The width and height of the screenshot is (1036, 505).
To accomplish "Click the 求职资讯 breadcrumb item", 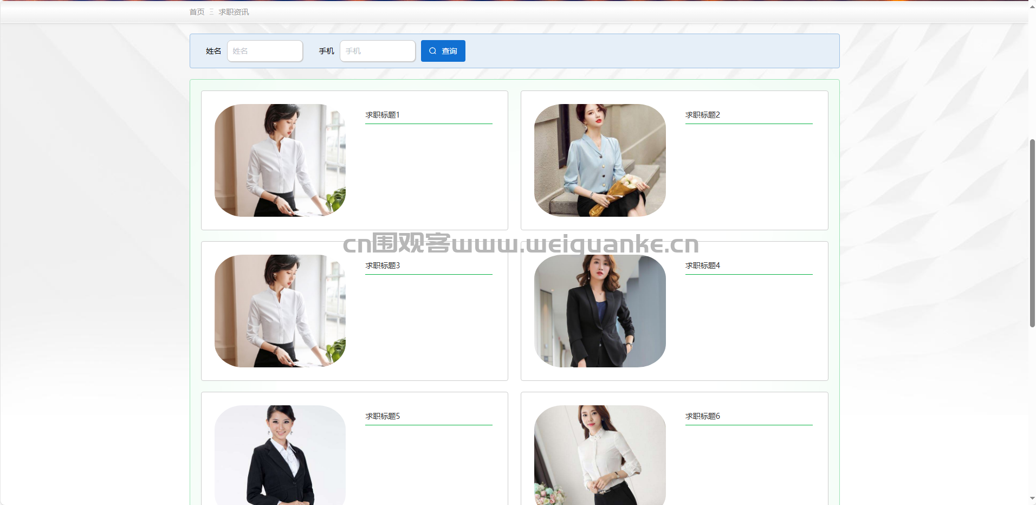I will [234, 12].
